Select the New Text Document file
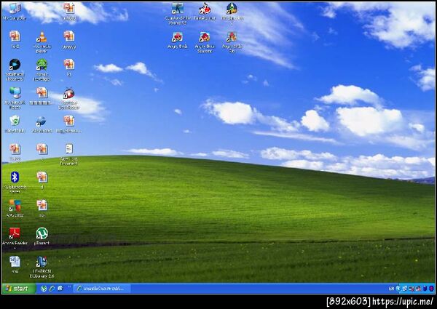Image resolution: width=437 pixels, height=309 pixels. [69, 155]
